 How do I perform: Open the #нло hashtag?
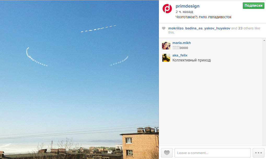click(203, 17)
